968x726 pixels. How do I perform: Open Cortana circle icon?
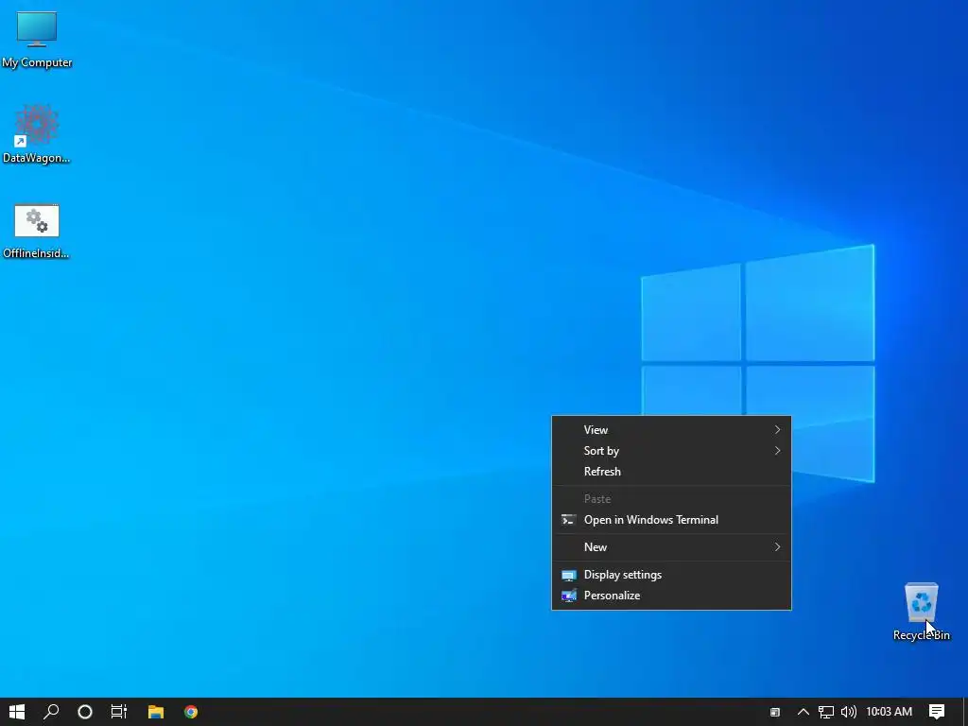pyautogui.click(x=85, y=712)
